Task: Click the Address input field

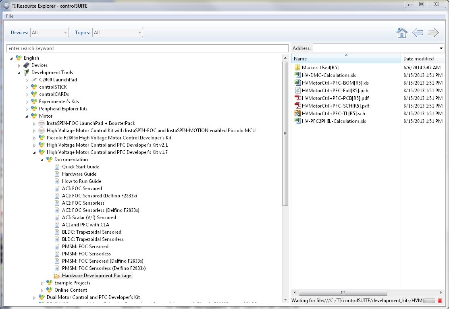Action: [x=375, y=48]
